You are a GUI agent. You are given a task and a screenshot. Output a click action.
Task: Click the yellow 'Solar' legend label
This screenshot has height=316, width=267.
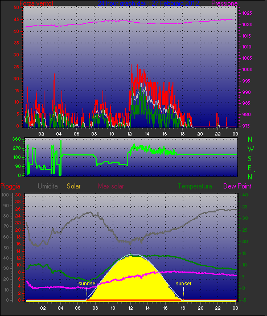tap(73, 186)
